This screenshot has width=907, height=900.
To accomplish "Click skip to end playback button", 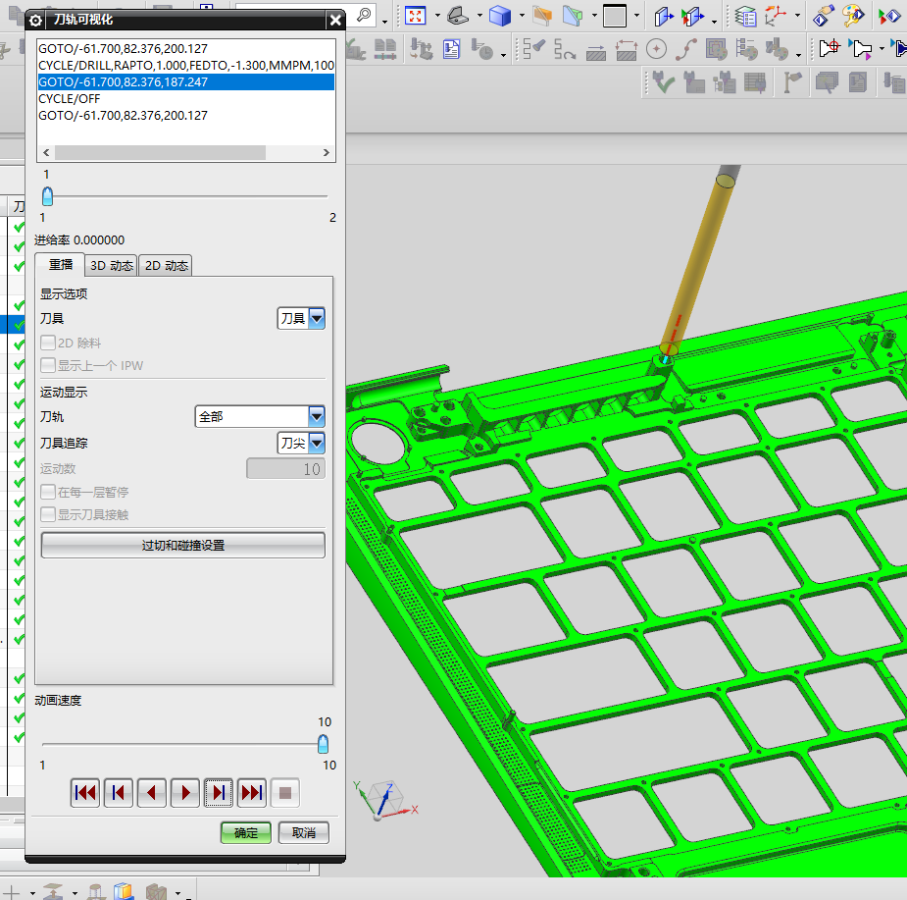I will [x=252, y=792].
